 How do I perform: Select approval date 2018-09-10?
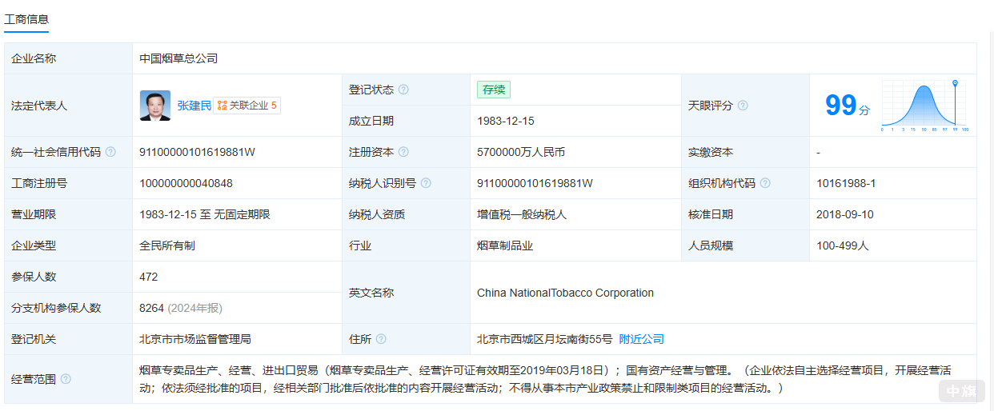tap(845, 214)
